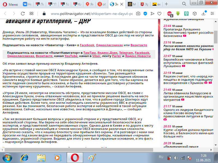Open Windows Media Player on taskbar
The image size is (218, 163).
[57, 158]
